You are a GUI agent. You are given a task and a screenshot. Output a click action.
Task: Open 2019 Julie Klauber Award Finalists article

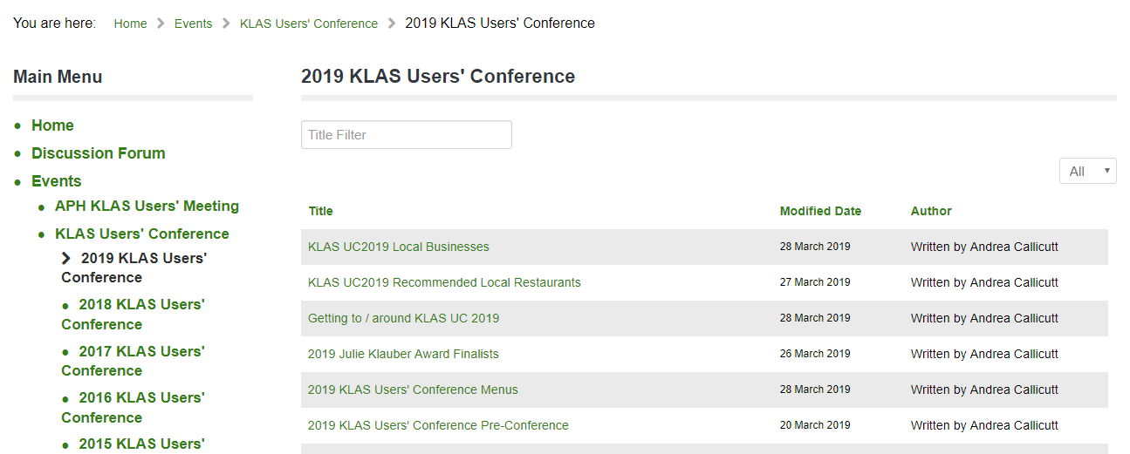402,354
